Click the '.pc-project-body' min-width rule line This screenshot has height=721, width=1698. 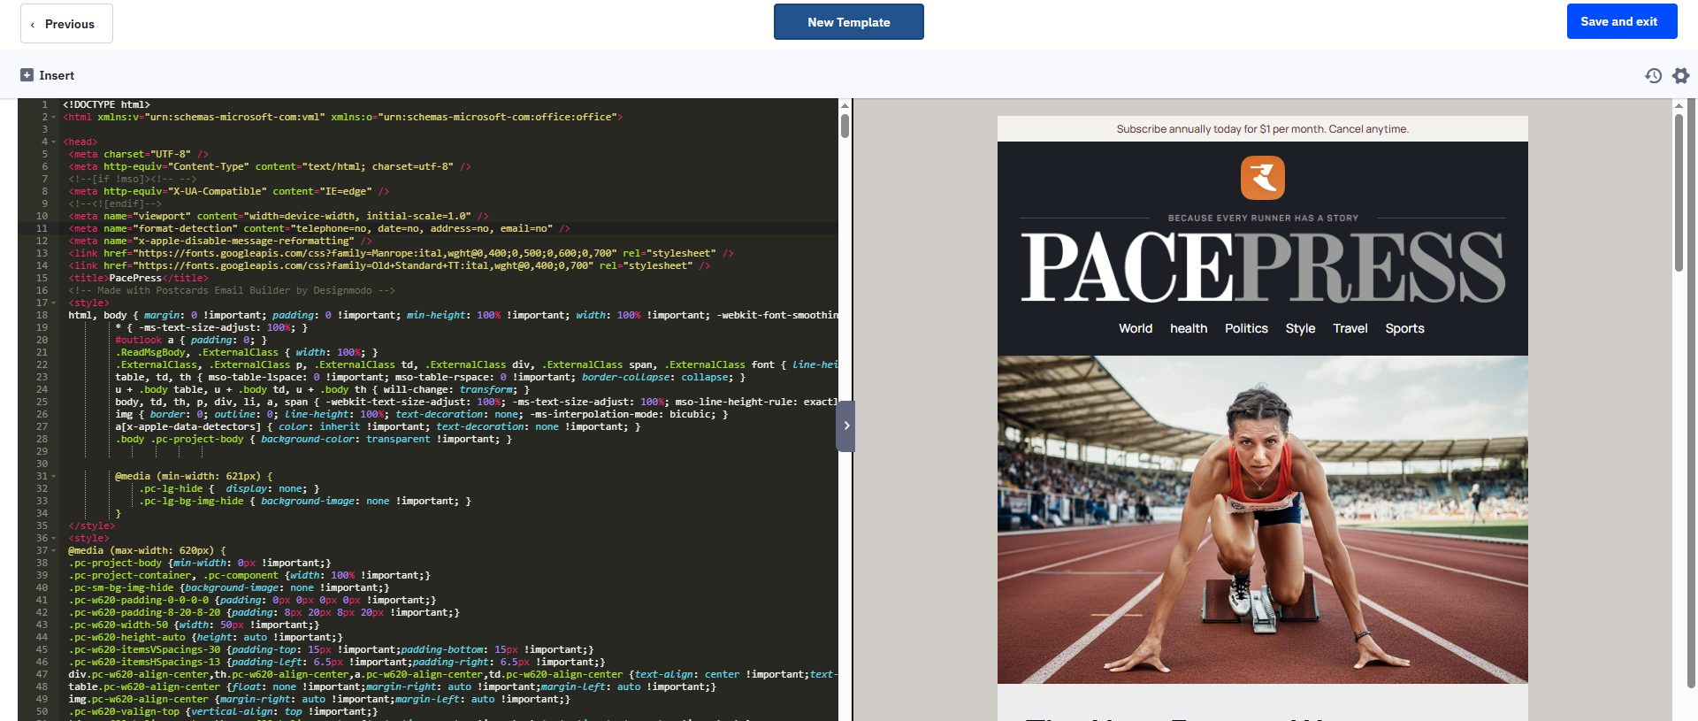tap(200, 563)
